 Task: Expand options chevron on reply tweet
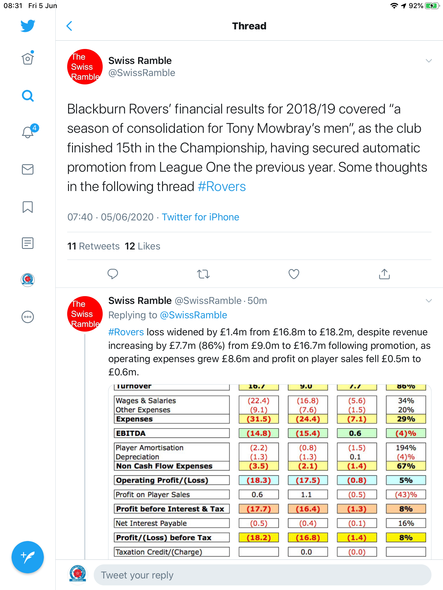pos(429,301)
